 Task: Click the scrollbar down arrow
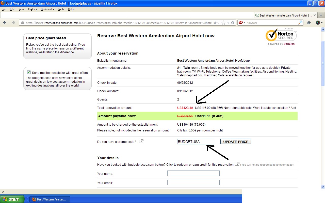pyautogui.click(x=323, y=187)
